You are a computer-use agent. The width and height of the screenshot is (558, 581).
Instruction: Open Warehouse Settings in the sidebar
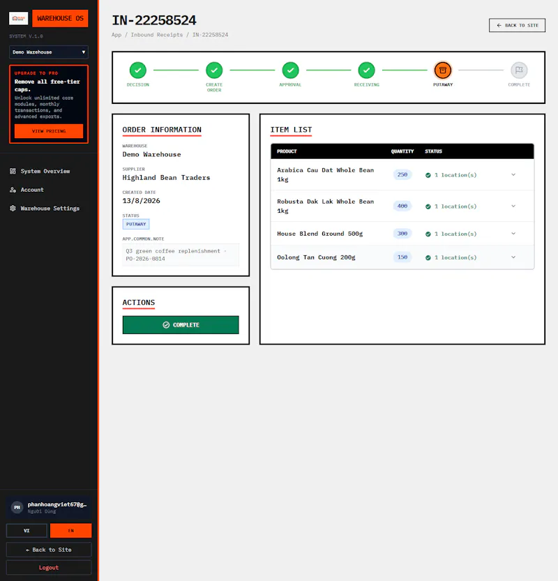49,209
